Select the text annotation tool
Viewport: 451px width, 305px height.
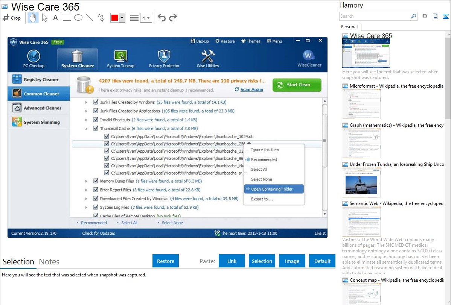point(55,18)
